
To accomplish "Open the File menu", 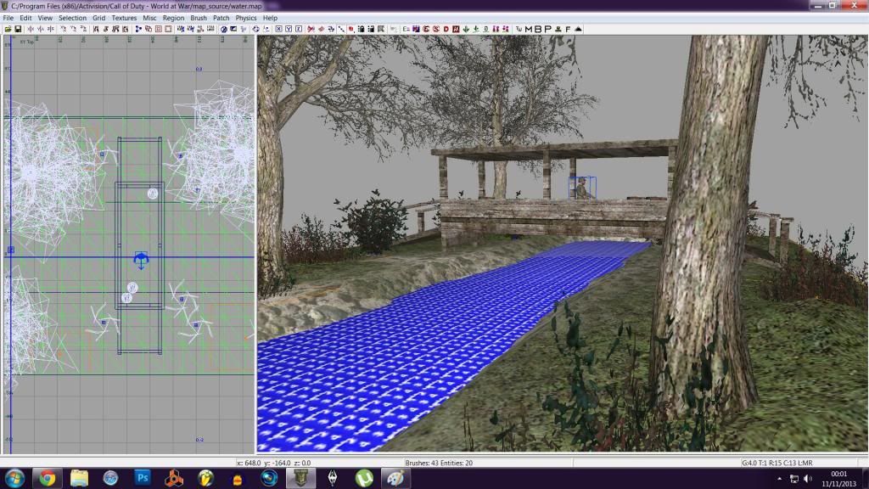I will click(8, 18).
